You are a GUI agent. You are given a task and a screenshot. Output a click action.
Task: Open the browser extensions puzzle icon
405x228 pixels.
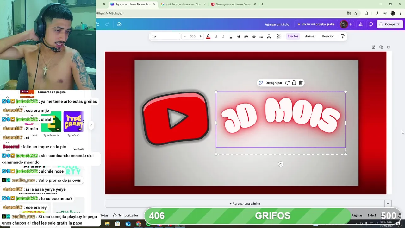coord(366,13)
